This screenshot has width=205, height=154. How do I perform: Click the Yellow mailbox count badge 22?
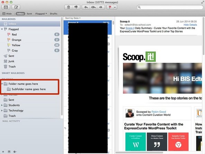click(57, 45)
